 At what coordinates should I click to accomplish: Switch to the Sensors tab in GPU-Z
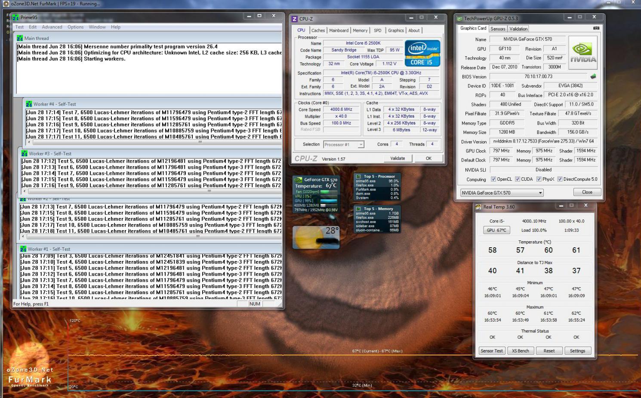point(498,29)
